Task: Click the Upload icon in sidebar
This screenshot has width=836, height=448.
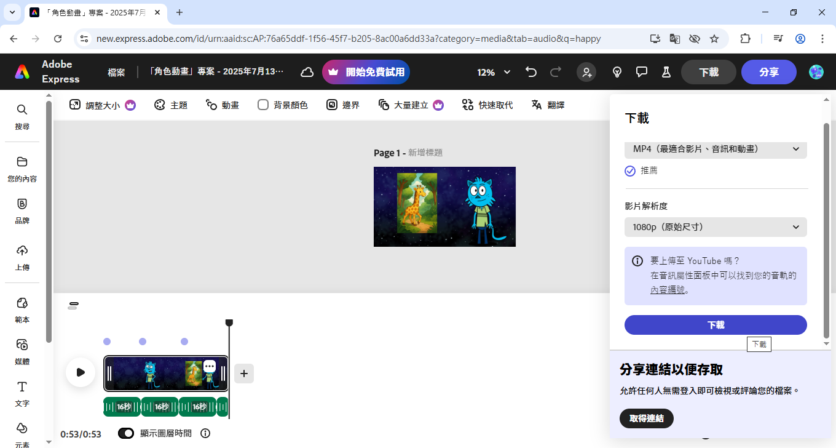Action: [x=22, y=256]
